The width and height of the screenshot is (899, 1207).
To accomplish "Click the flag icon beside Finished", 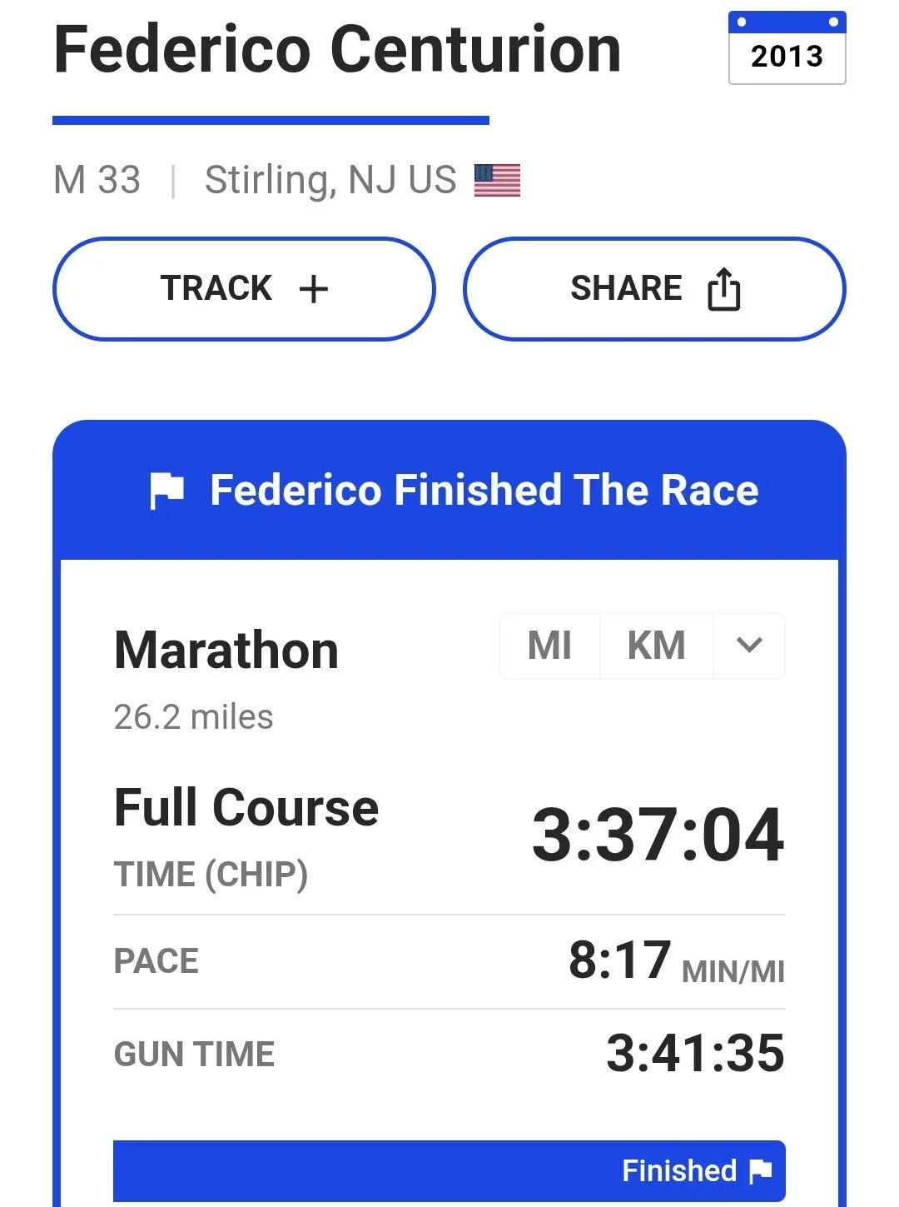I will (x=761, y=1171).
